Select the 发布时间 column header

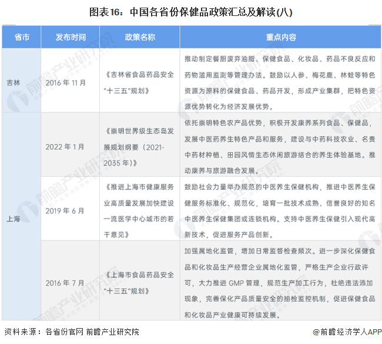coord(70,37)
